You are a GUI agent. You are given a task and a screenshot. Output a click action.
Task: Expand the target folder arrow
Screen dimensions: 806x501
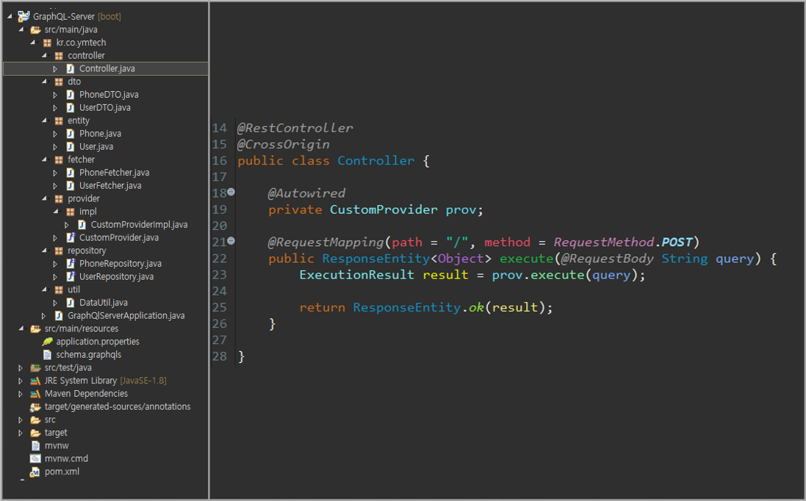[21, 433]
